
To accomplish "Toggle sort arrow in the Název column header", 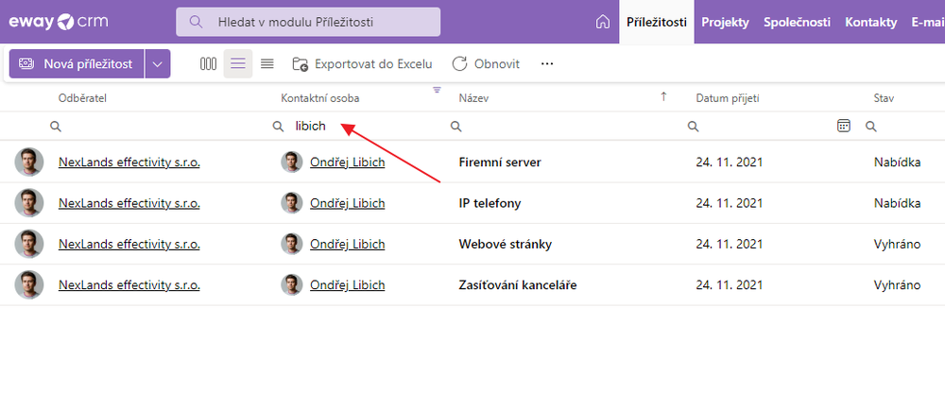I will 663,96.
